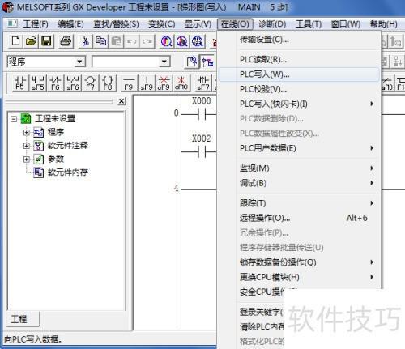Click the Undo icon
405x349 pixels.
[132, 41]
